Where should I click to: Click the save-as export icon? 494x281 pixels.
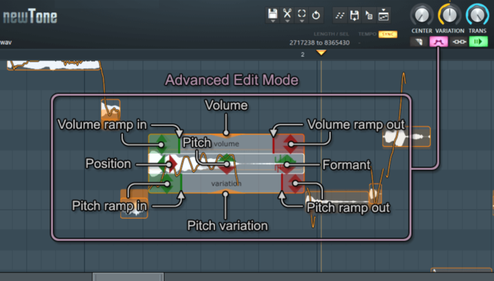coord(354,14)
